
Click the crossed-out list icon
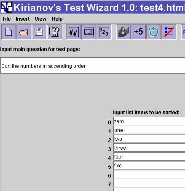(169, 32)
